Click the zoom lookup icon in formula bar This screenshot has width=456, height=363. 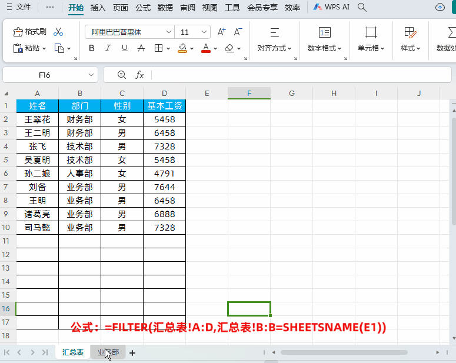(122, 75)
